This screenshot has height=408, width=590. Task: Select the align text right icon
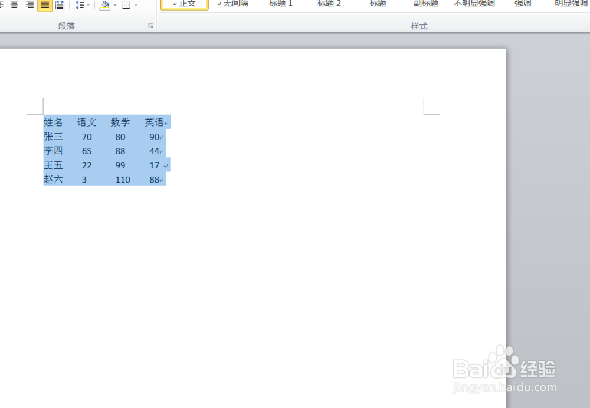pos(28,5)
